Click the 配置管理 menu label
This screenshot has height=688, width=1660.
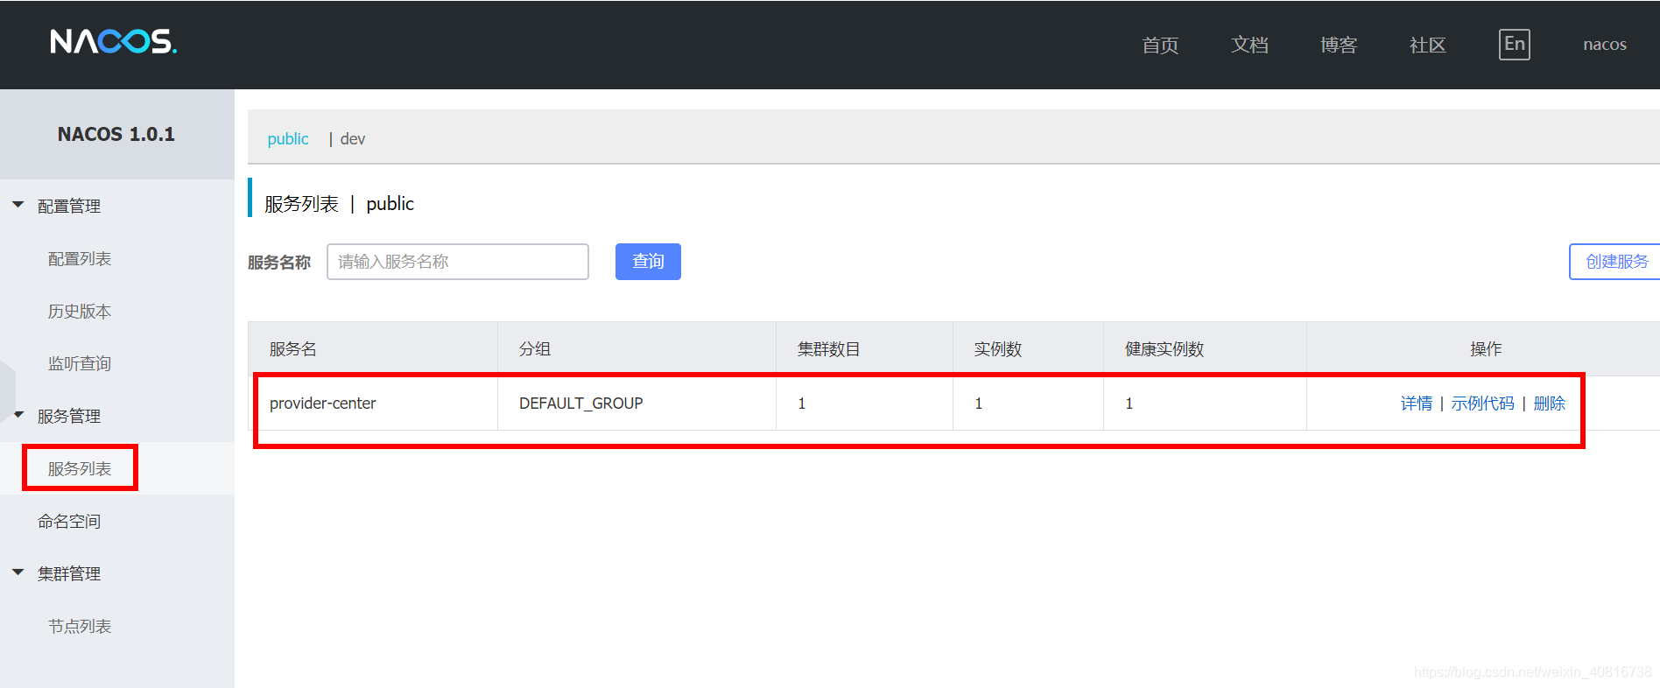click(x=69, y=207)
